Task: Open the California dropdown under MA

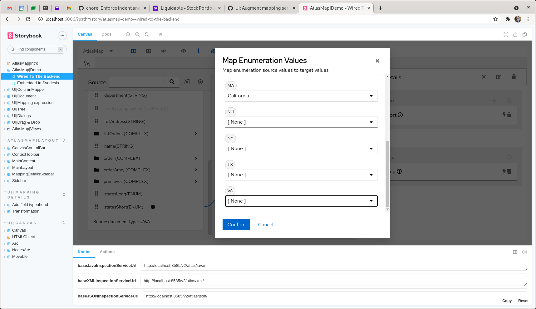Action: [x=301, y=96]
